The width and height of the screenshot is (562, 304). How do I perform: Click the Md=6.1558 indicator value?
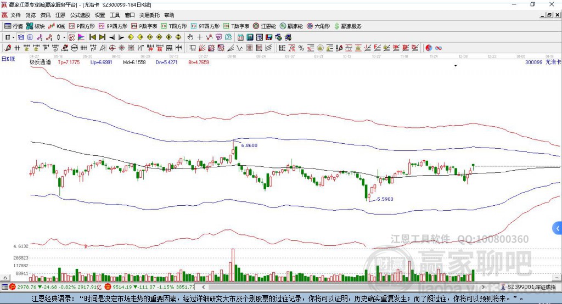(134, 63)
